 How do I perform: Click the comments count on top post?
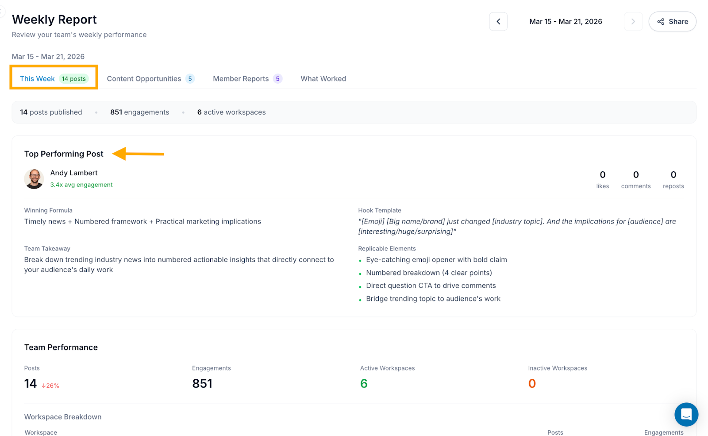[x=636, y=175]
